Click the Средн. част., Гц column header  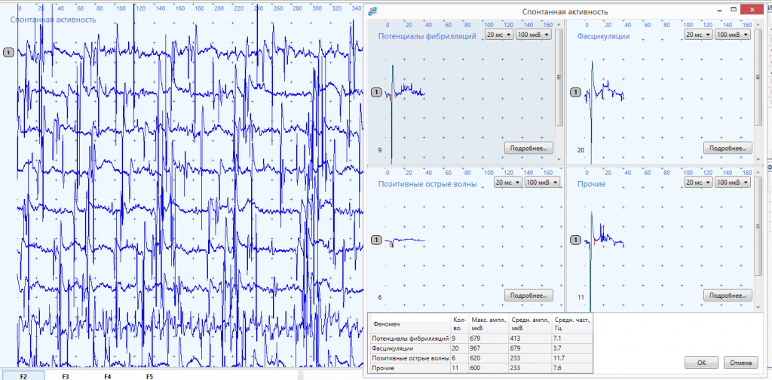pos(572,324)
